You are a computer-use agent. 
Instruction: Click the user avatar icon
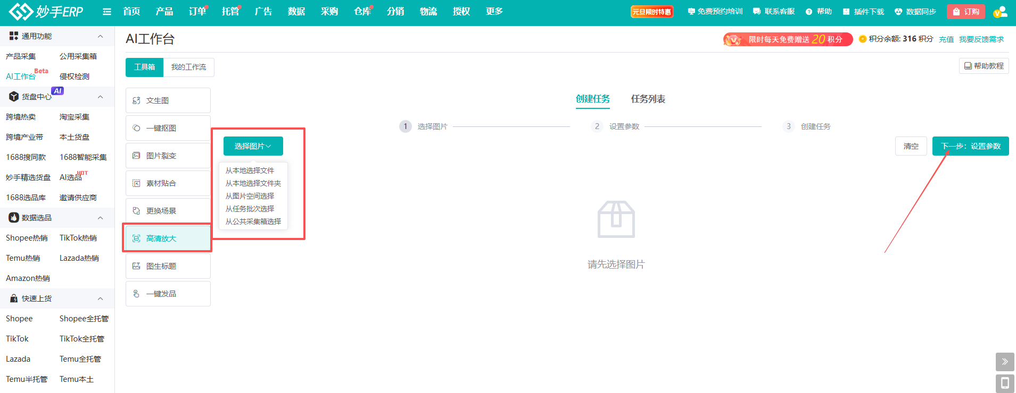point(1000,12)
